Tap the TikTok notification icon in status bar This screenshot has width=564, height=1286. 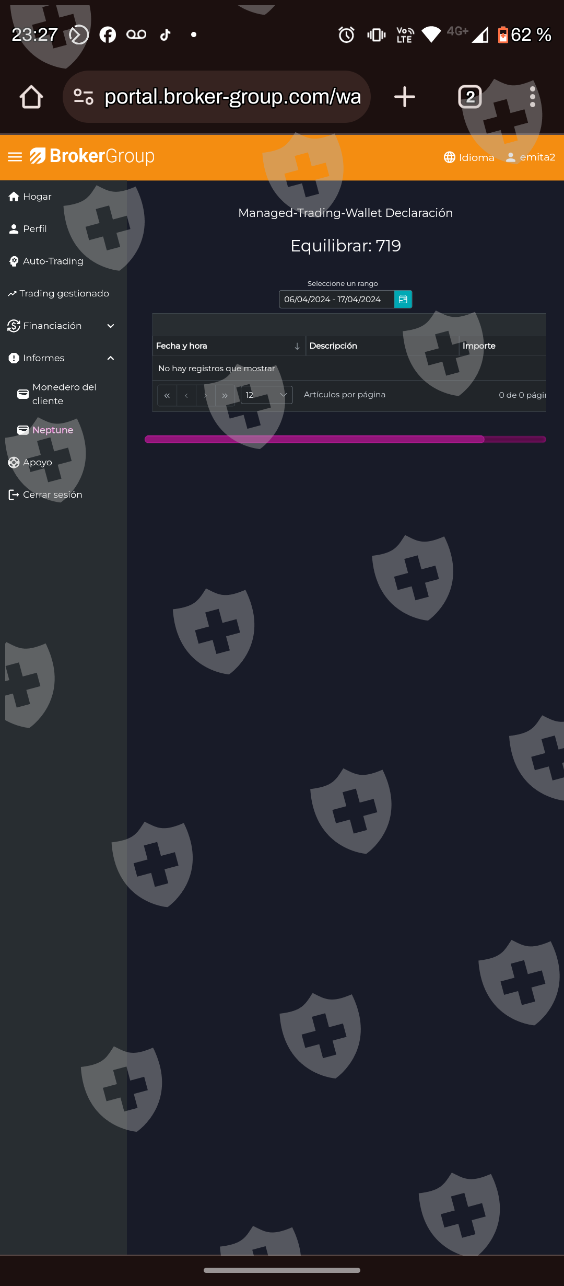point(166,35)
